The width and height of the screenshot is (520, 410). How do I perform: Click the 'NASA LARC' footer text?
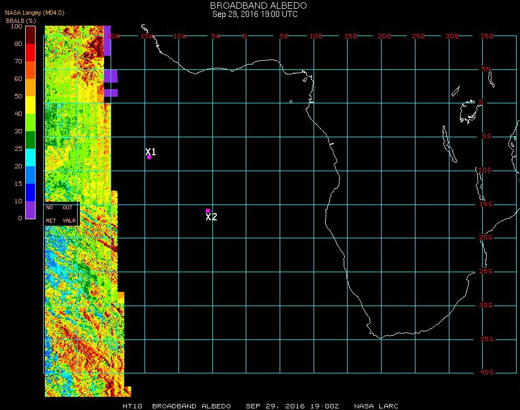pos(376,406)
